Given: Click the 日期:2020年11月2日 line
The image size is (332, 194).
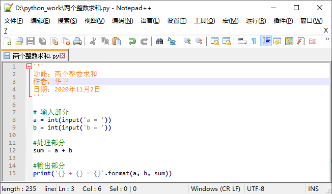Looking at the screenshot, I should (x=67, y=89).
